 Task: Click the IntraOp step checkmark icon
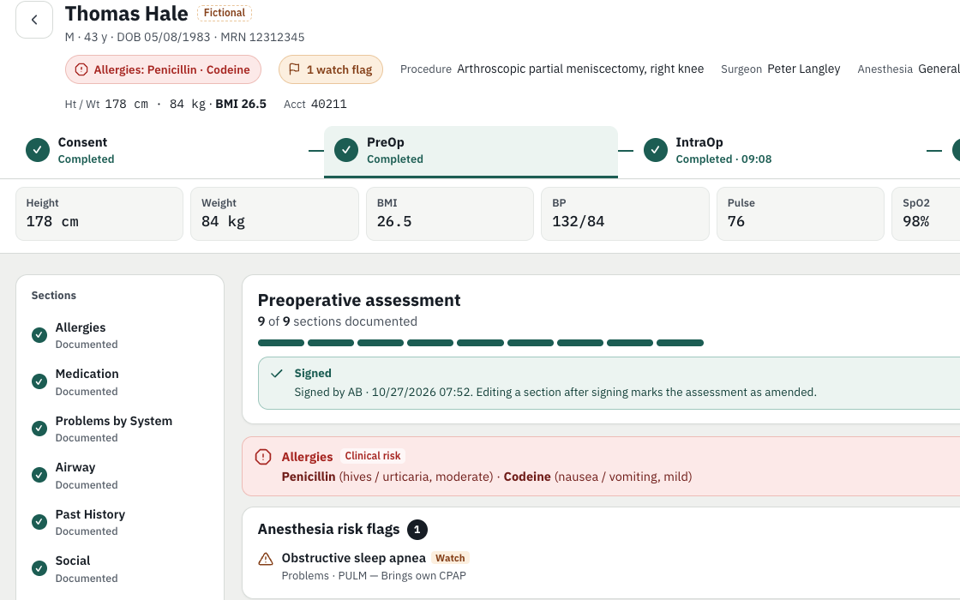[655, 150]
